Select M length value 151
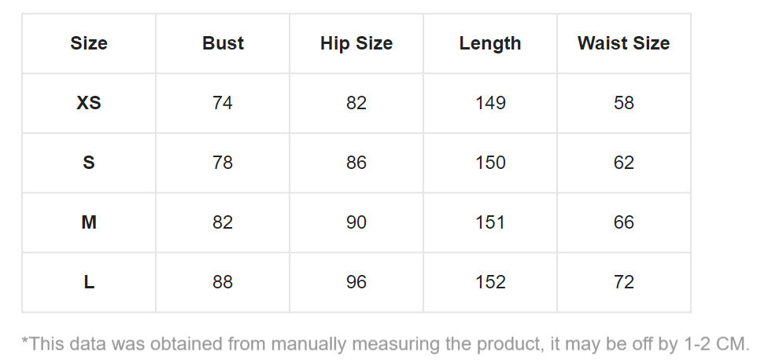This screenshot has width=768, height=363. click(x=490, y=222)
